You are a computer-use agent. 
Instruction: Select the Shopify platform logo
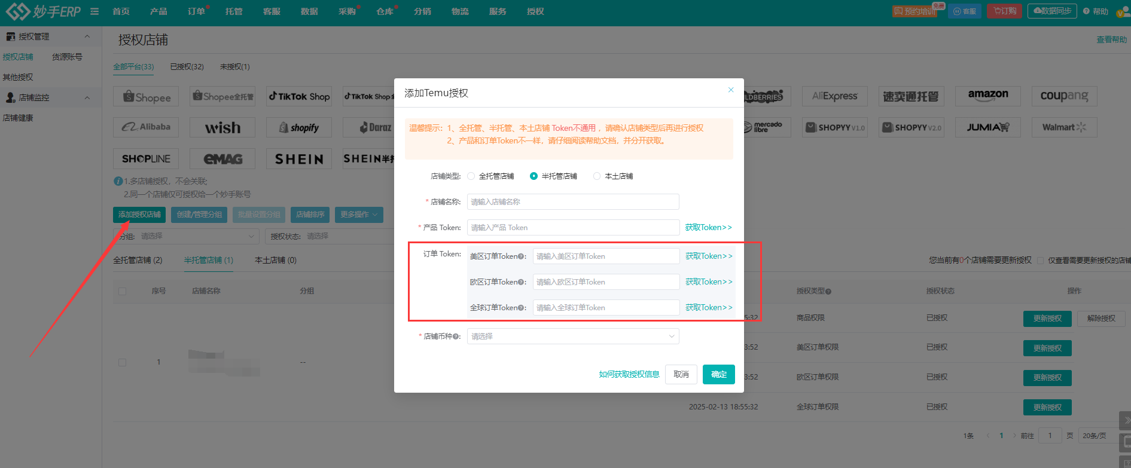point(299,127)
